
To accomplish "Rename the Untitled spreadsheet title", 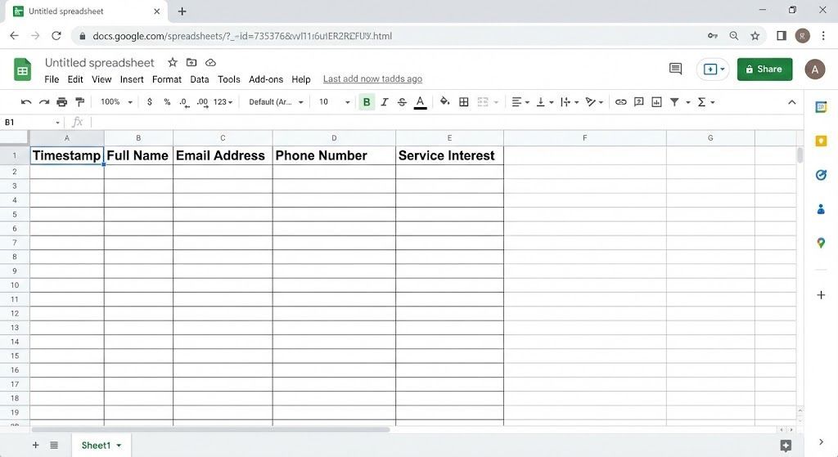I will pyautogui.click(x=99, y=62).
